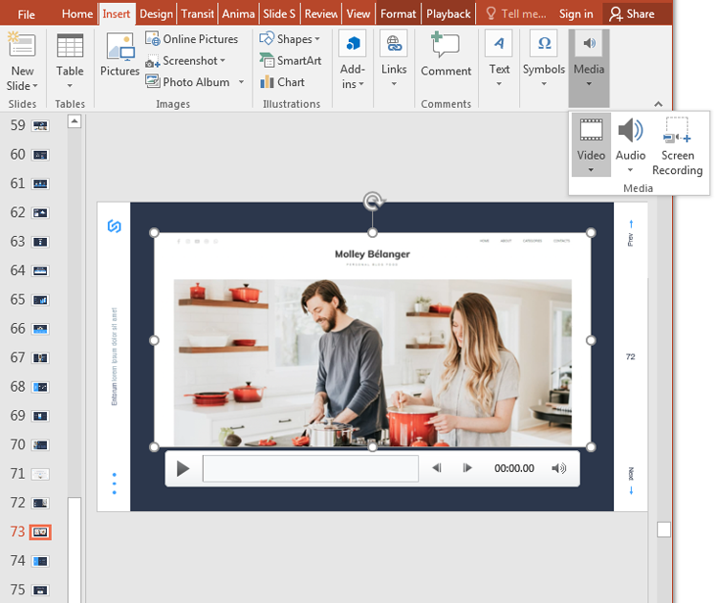Image resolution: width=717 pixels, height=603 pixels.
Task: Switch to the Playback tab
Action: pos(448,14)
